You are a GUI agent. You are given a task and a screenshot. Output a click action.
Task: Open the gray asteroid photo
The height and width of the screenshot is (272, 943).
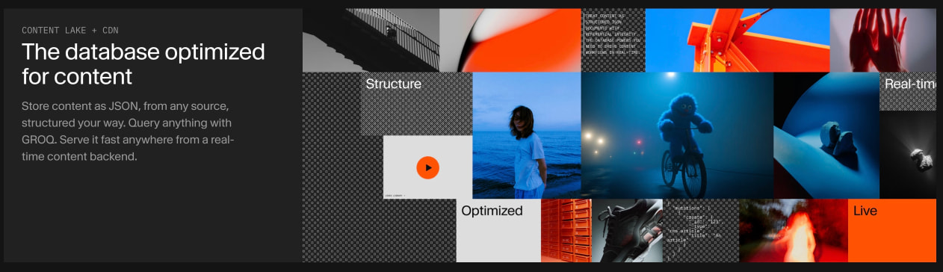click(908, 155)
